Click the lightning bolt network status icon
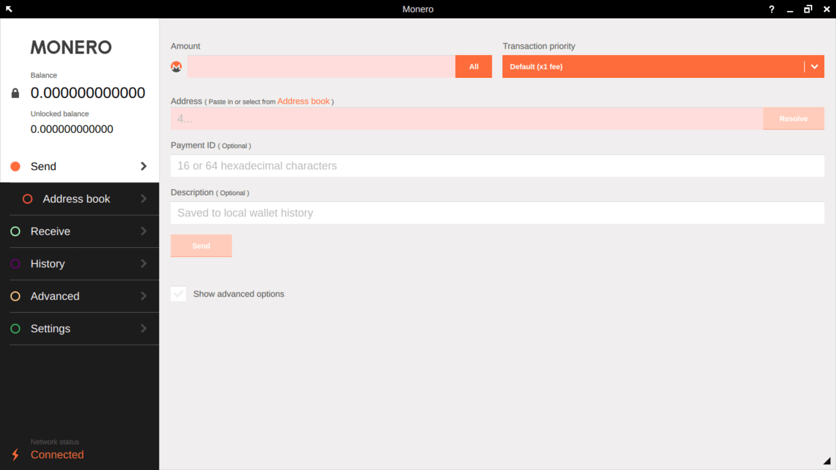 pos(15,455)
